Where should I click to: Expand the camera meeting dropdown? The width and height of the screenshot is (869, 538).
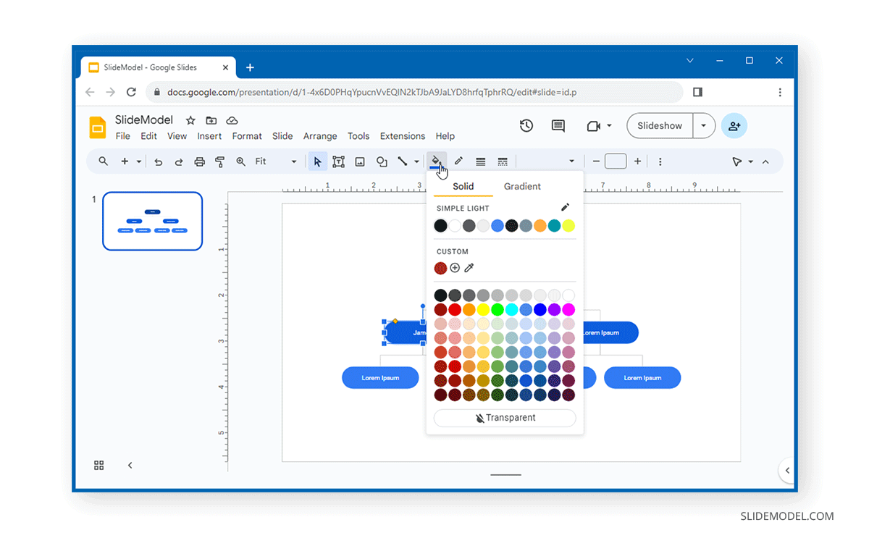tap(609, 126)
